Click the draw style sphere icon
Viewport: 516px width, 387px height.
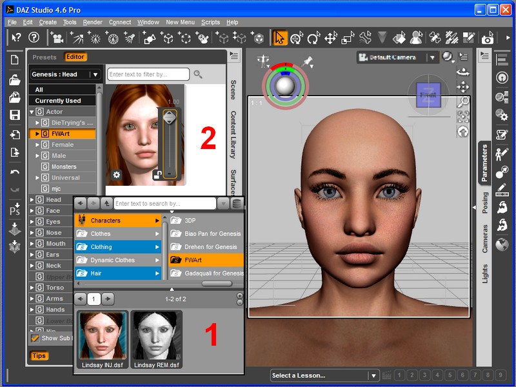(447, 57)
